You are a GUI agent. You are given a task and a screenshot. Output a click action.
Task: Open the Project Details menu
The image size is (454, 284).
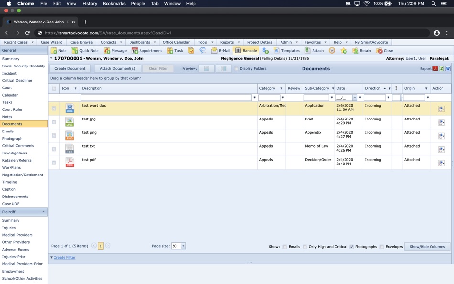click(259, 42)
